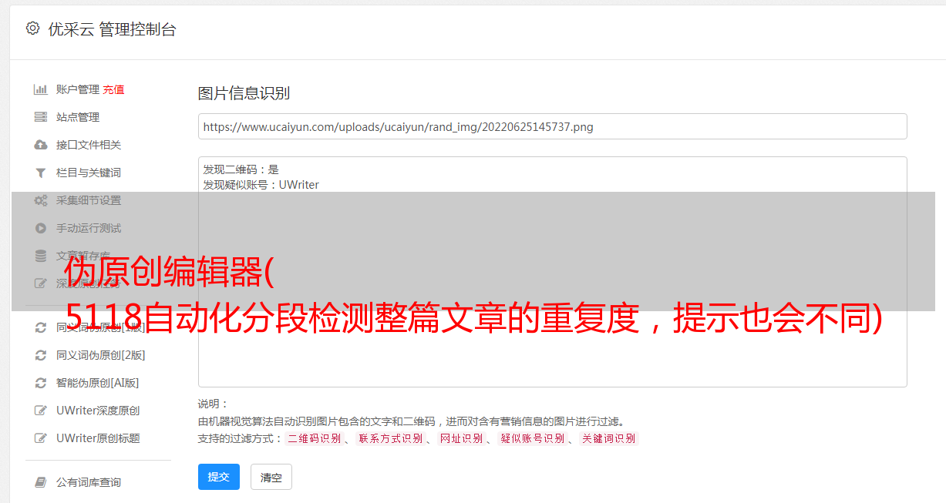The height and width of the screenshot is (503, 946).
Task: Click the 网址识别 tag
Action: (461, 438)
